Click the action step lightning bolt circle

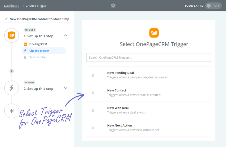[12, 88]
